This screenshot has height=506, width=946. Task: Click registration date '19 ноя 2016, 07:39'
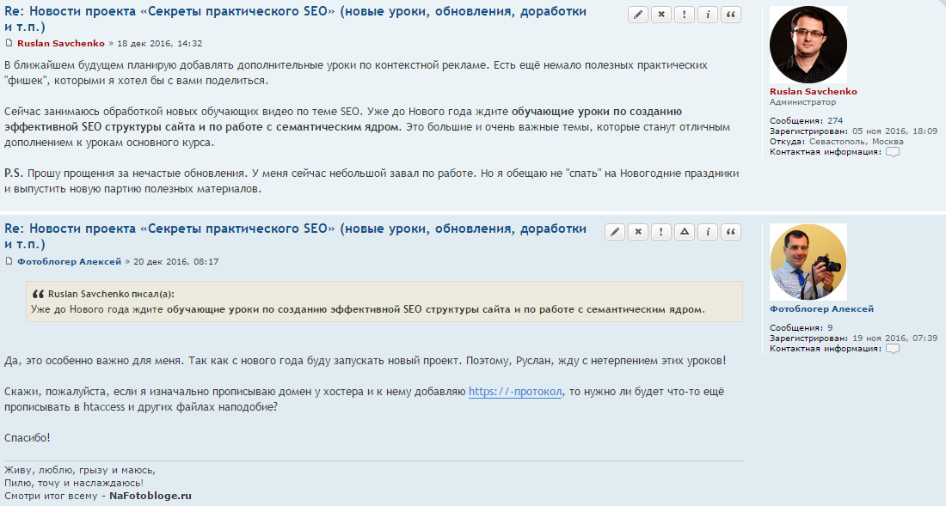894,338
